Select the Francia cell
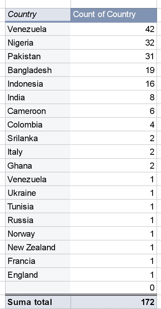 tap(38, 261)
